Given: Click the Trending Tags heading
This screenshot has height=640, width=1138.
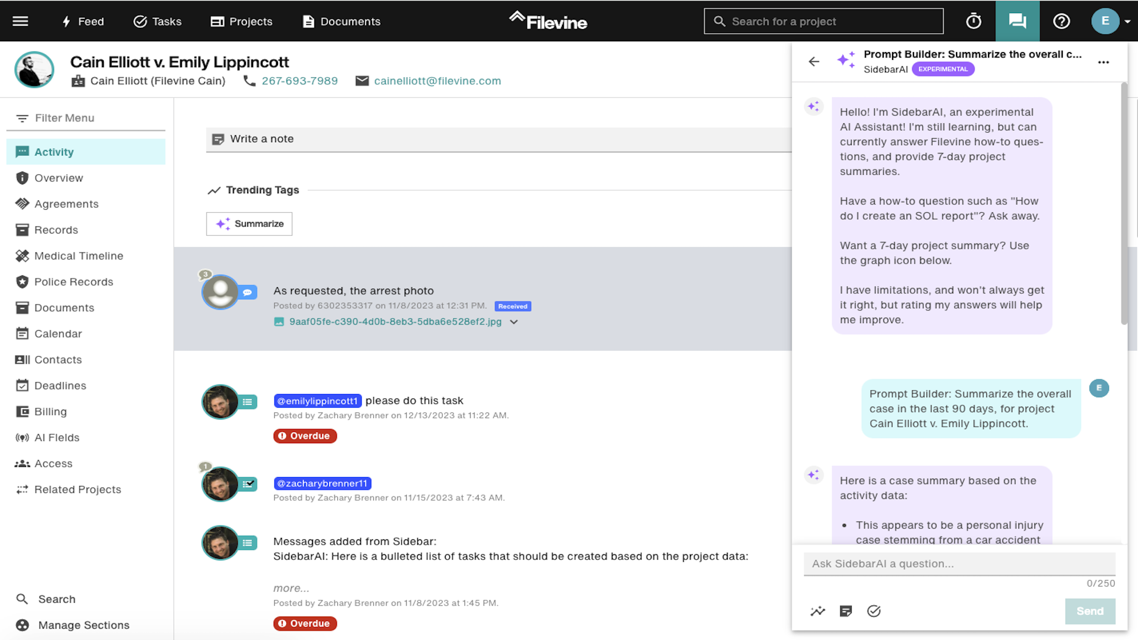Looking at the screenshot, I should [263, 190].
